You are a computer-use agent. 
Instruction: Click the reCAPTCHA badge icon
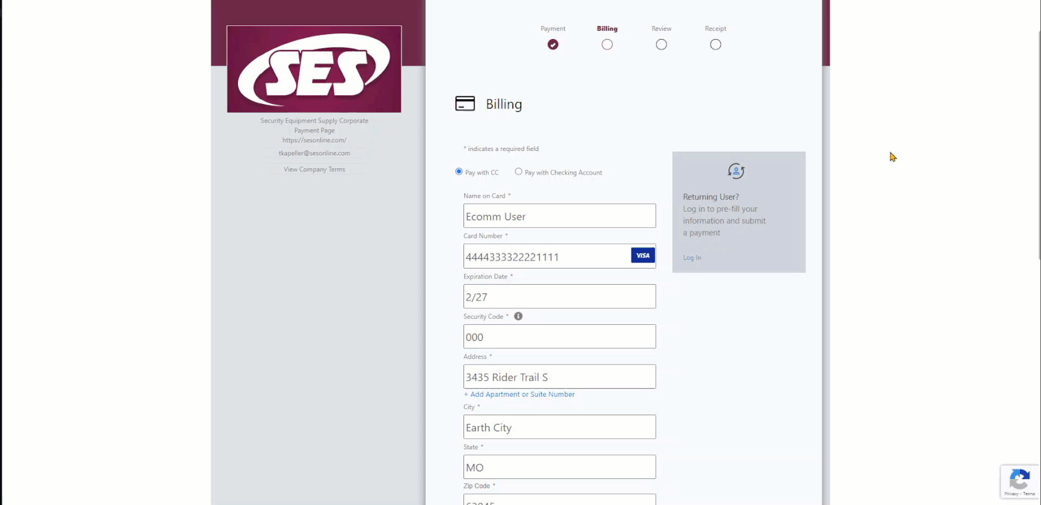[x=1019, y=480]
